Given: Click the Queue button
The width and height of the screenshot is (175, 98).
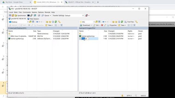Looking at the screenshot, I should pos(45,16).
